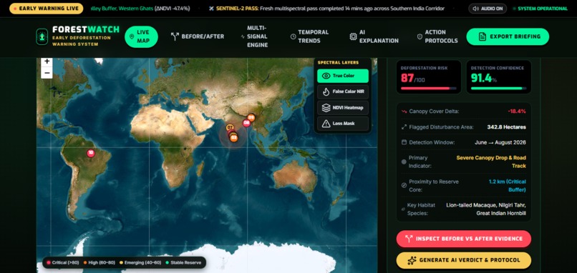The image size is (577, 273).
Task: Select the True Color spectral layer
Action: click(x=343, y=76)
